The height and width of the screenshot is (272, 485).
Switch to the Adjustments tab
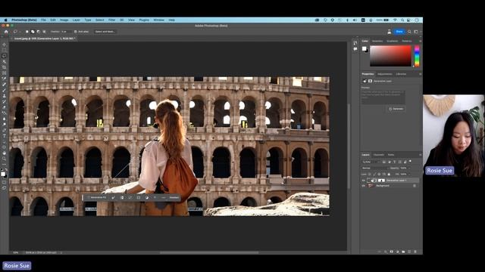click(385, 74)
